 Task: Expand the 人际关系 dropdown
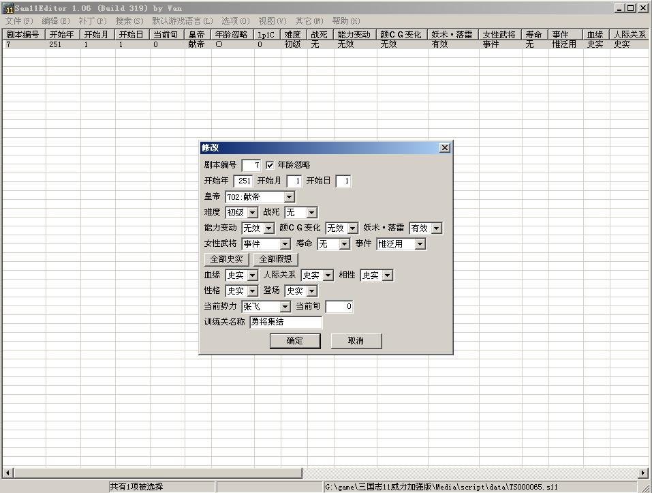tap(328, 275)
